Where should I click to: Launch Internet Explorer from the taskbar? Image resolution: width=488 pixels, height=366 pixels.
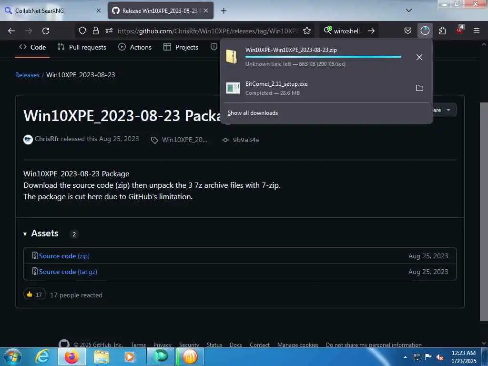(x=42, y=356)
